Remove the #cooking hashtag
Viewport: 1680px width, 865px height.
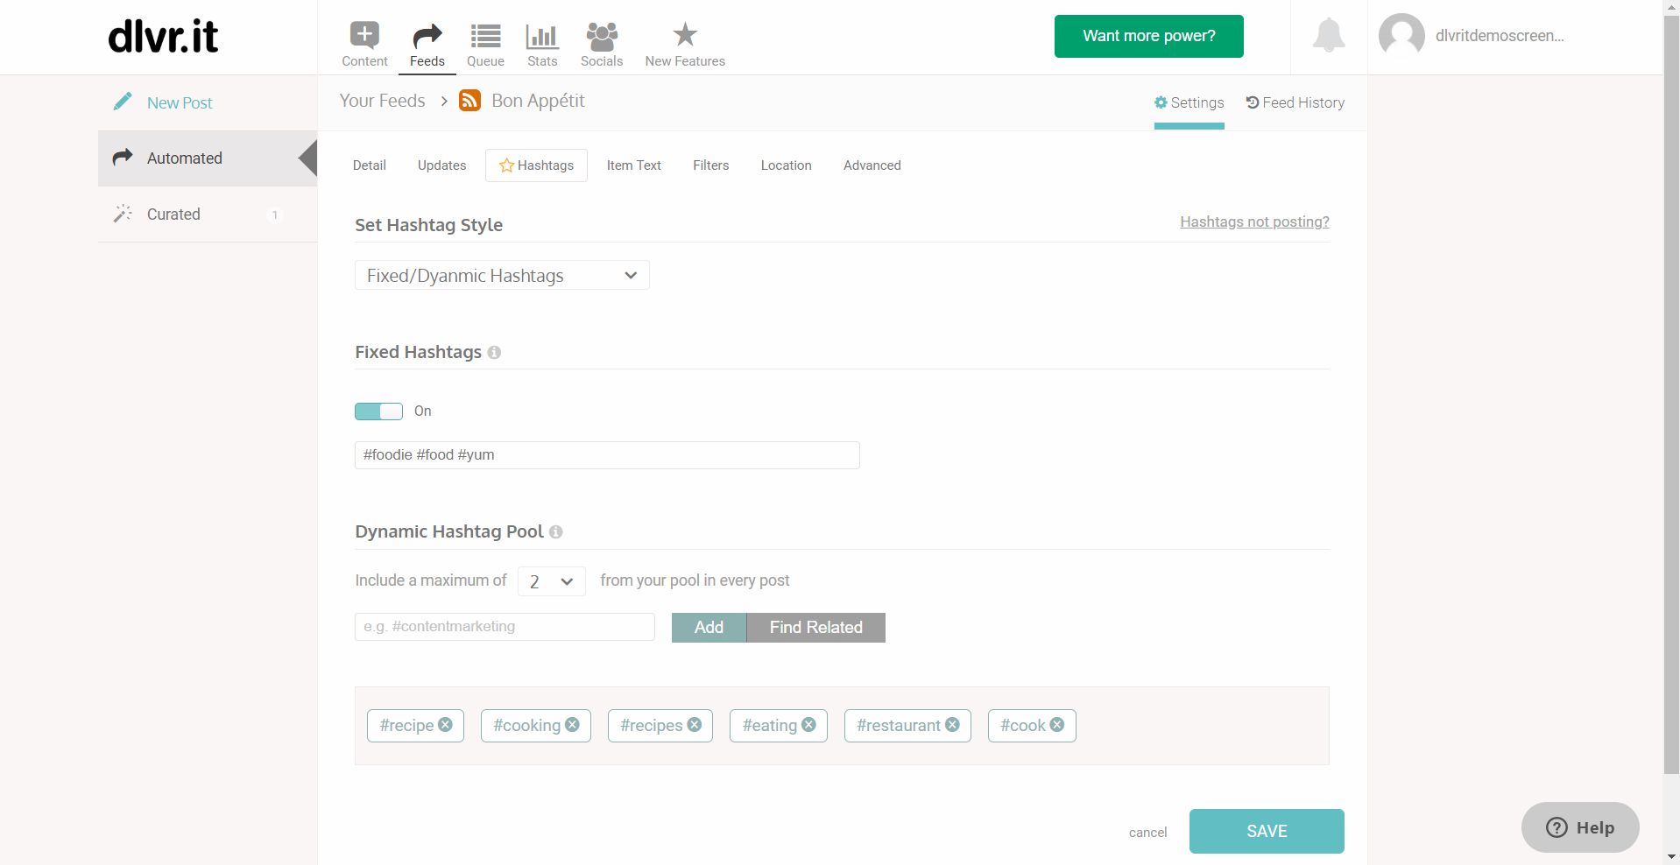pos(572,725)
